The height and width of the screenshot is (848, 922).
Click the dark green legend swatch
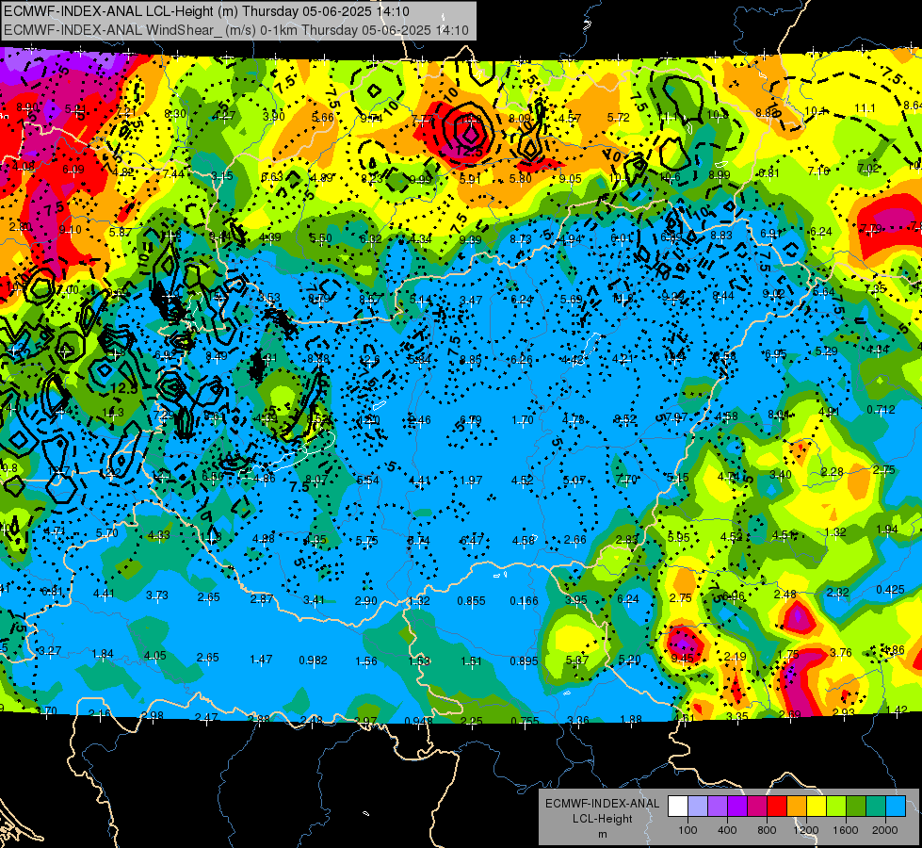(856, 806)
